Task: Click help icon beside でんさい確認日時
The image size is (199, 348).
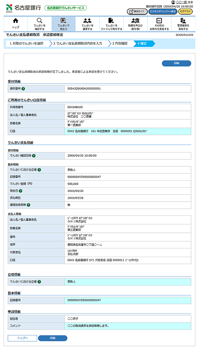Action: 34,155
